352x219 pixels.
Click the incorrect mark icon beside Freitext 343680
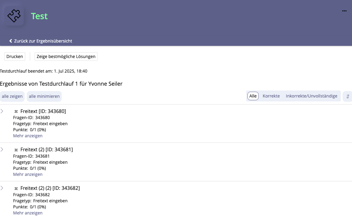point(16,111)
